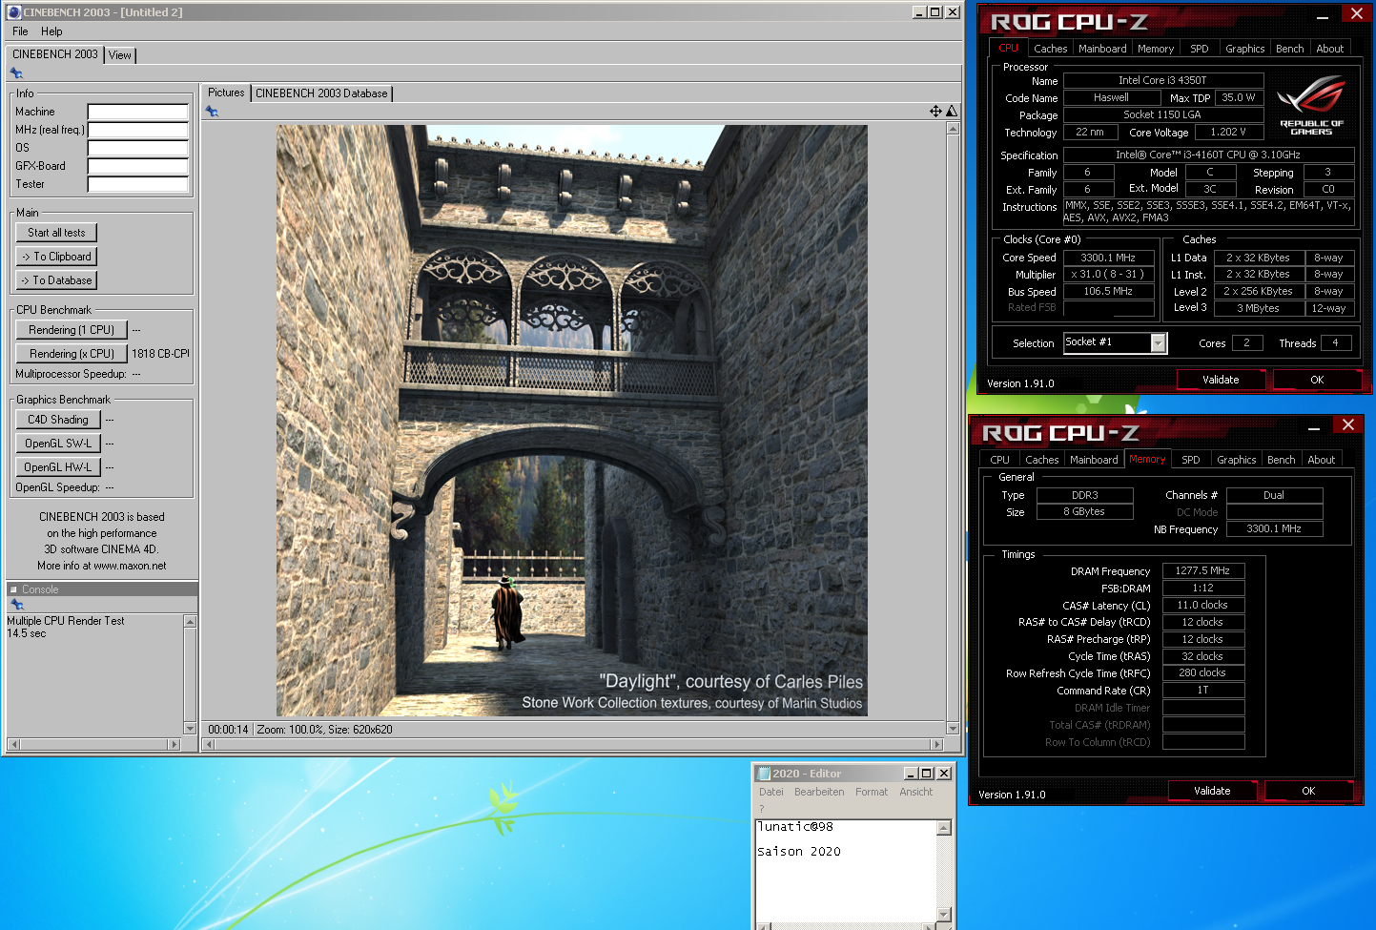The height and width of the screenshot is (930, 1376).
Task: Click the small square icon beside Console
Action: tap(13, 589)
